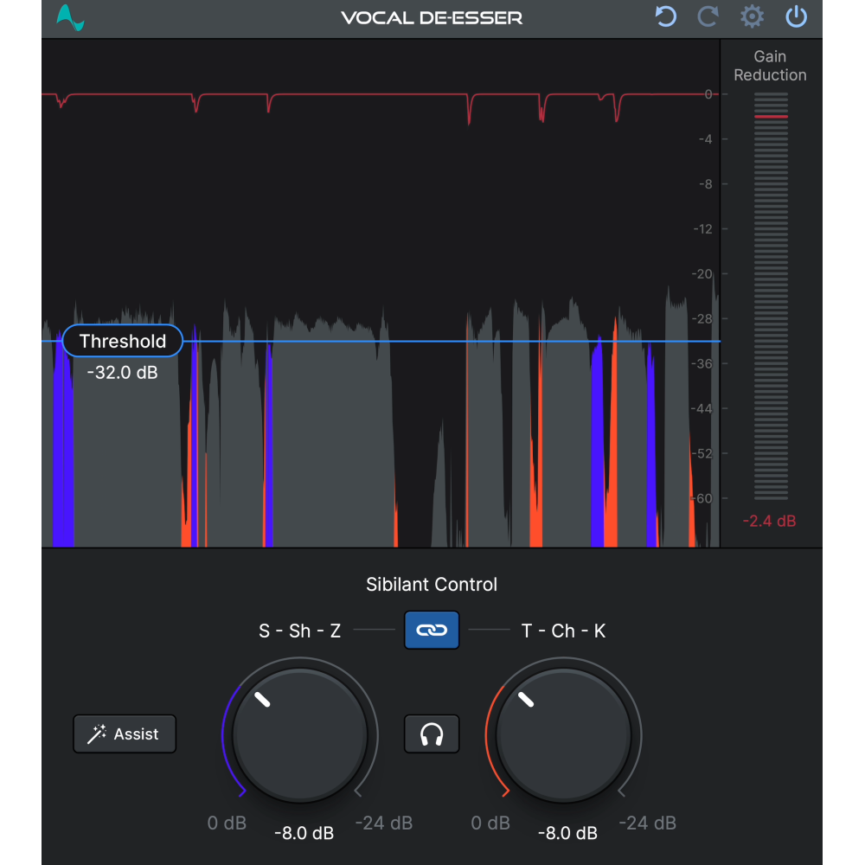The height and width of the screenshot is (865, 865).
Task: Click the redo arrow icon
Action: coord(708,16)
